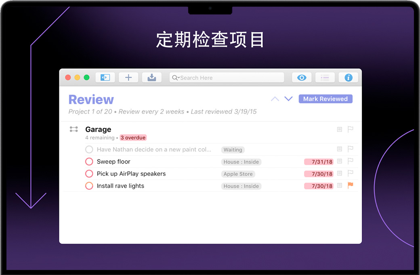This screenshot has height=275, width=420.
Task: Flag the Sweep floor task
Action: (351, 161)
